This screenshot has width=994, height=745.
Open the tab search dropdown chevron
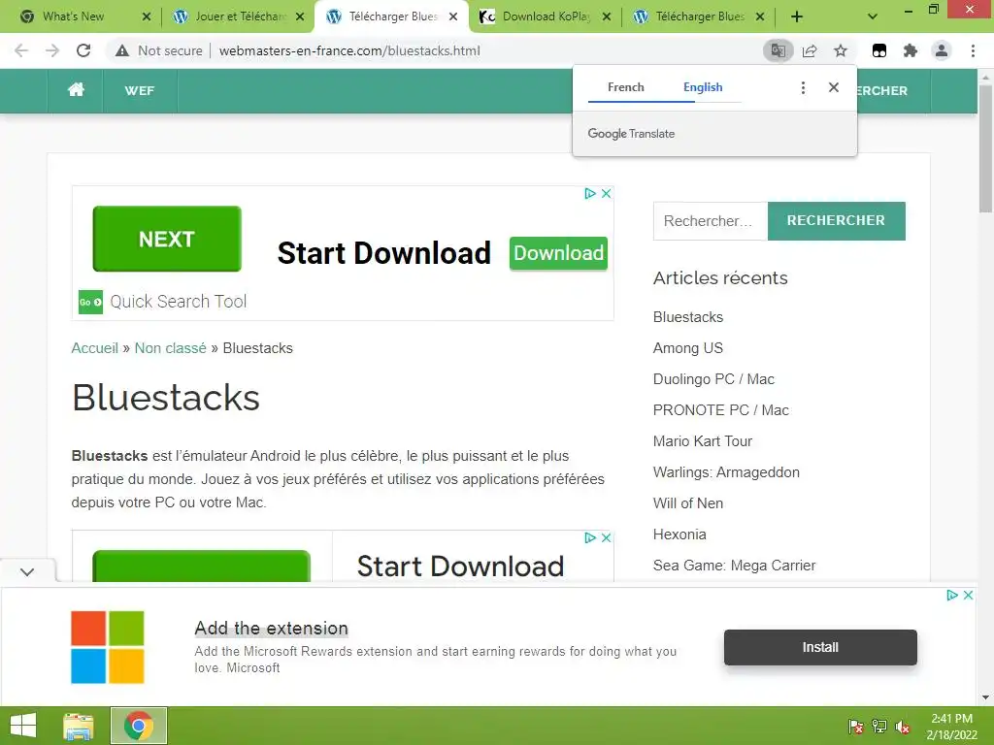[873, 16]
